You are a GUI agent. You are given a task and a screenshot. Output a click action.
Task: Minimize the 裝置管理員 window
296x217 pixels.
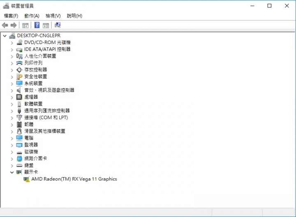point(252,6)
